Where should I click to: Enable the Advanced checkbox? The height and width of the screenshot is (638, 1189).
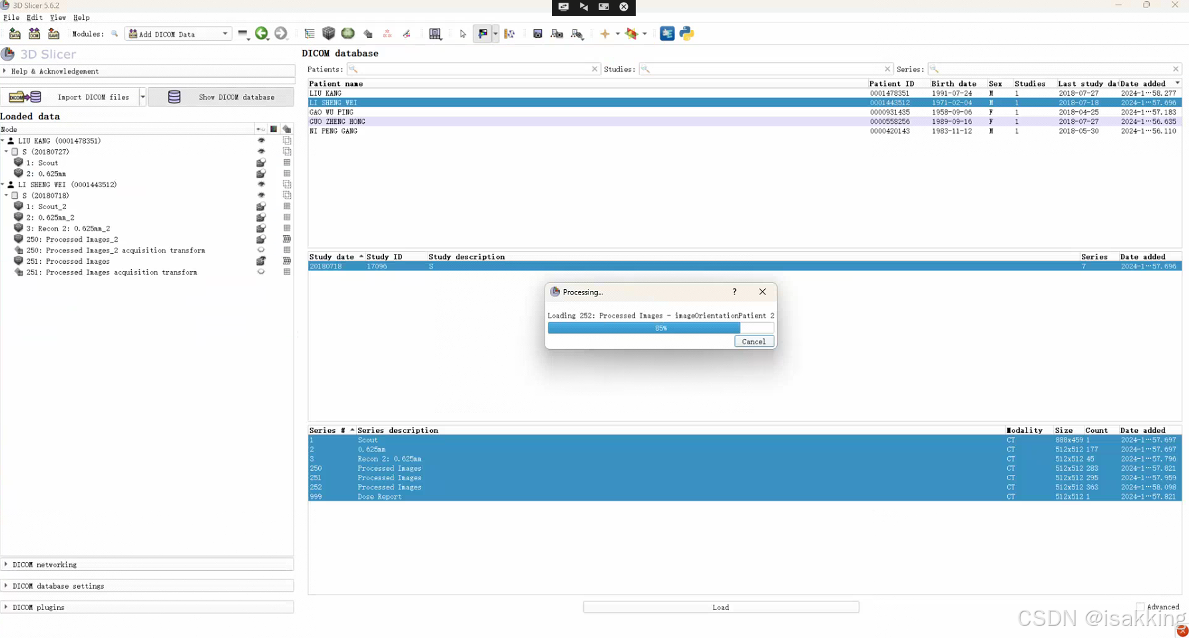click(1140, 607)
